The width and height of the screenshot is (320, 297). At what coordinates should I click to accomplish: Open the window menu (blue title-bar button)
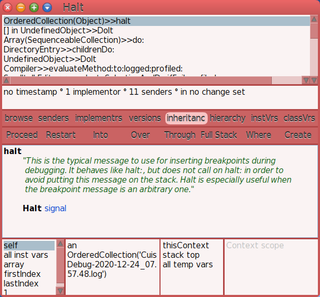pyautogui.click(x=47, y=7)
